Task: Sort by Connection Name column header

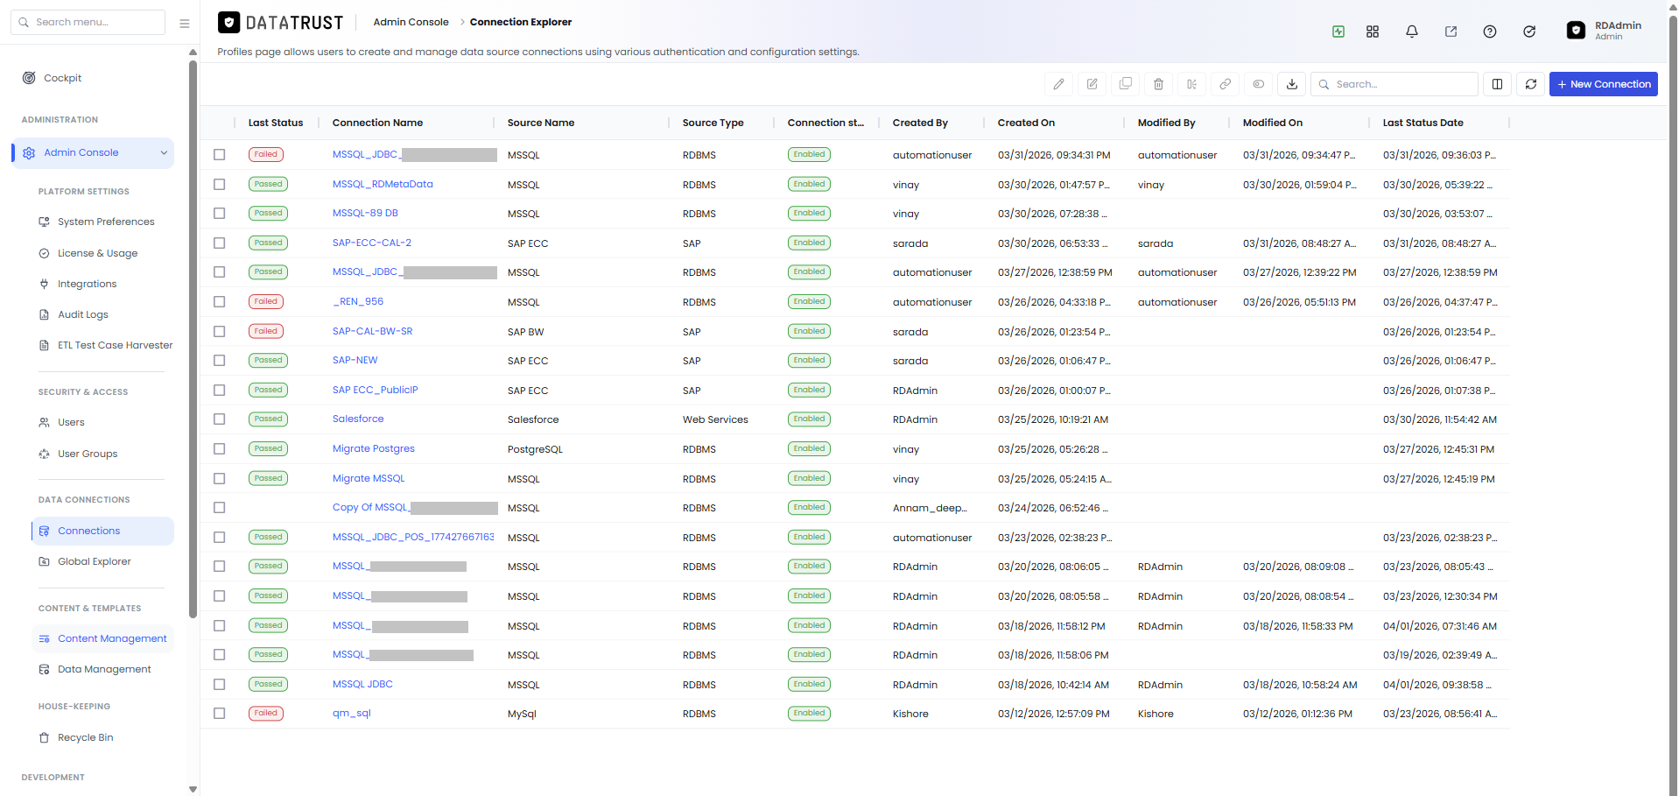Action: pos(377,123)
